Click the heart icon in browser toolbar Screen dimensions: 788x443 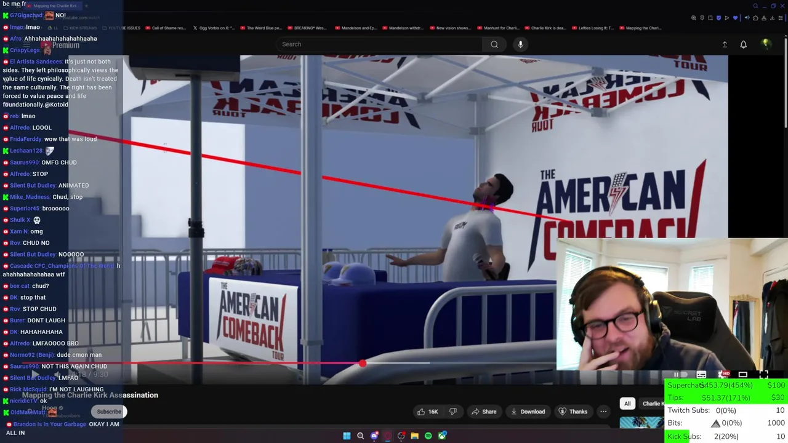[735, 18]
